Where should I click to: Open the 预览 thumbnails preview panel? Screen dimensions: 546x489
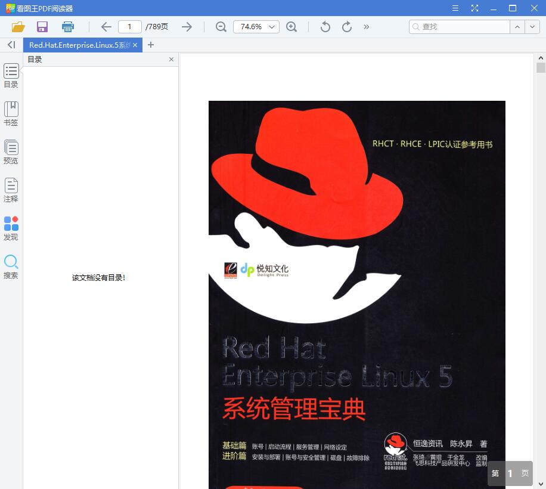[11, 152]
